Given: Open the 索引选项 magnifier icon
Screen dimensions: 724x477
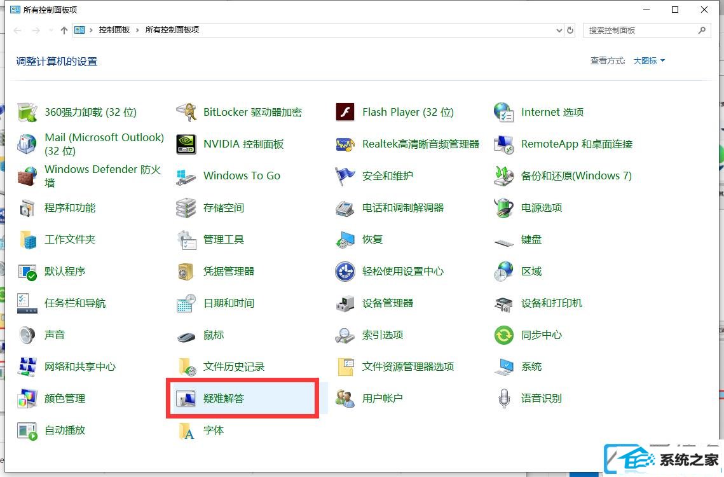Looking at the screenshot, I should tap(345, 335).
